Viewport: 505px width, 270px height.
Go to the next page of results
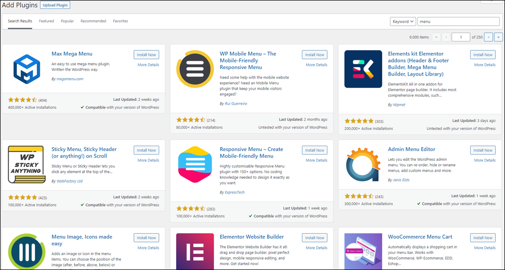pos(488,37)
